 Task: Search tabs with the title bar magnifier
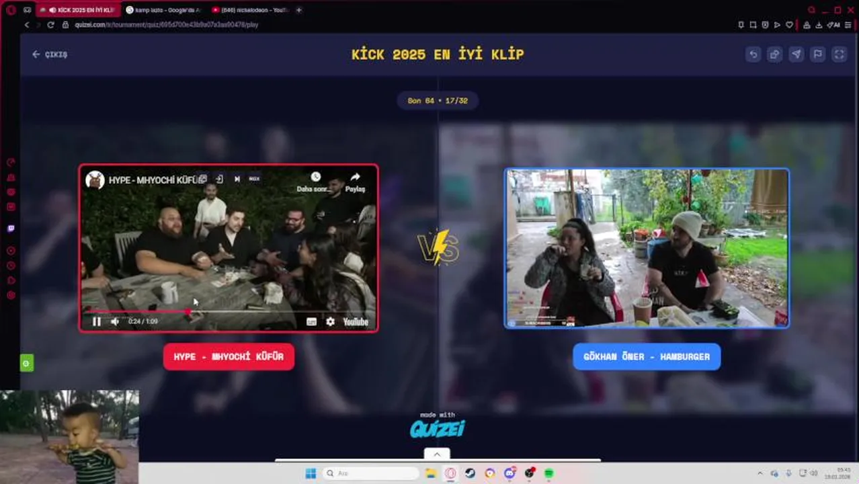[x=812, y=10]
